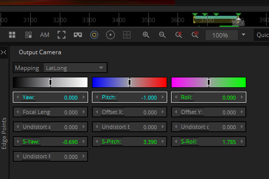Increase Undistort c with right arrow

click(242, 127)
